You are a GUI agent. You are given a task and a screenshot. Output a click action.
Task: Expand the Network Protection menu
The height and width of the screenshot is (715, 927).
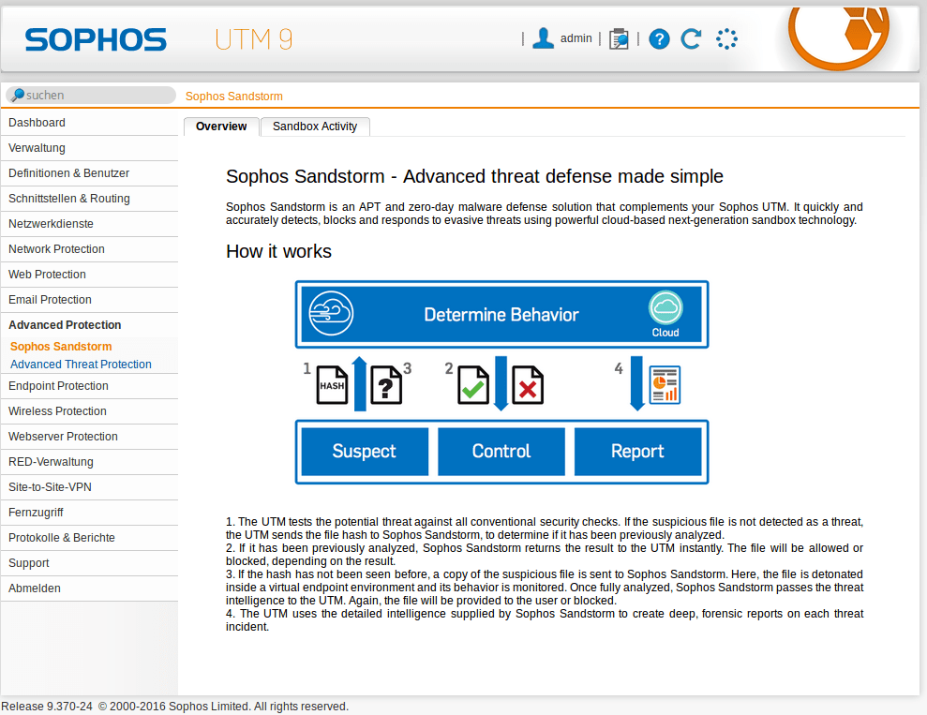coord(56,249)
